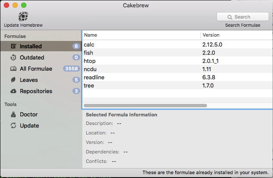
Task: Click version 6.3.8 cell
Action: pos(209,77)
